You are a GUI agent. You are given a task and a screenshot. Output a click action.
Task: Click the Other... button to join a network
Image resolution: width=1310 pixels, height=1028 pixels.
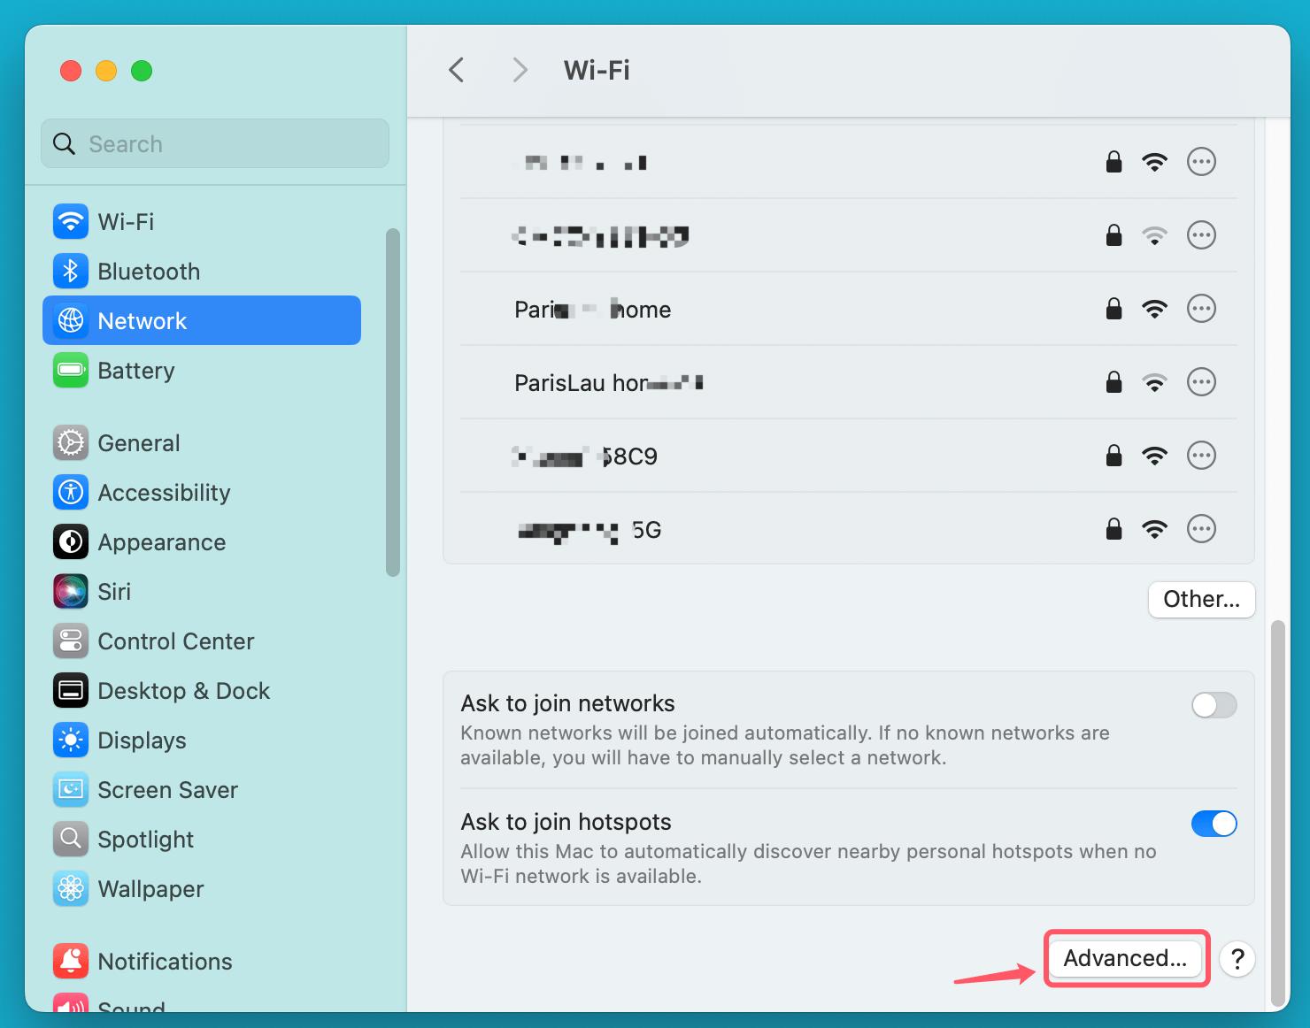(1201, 599)
